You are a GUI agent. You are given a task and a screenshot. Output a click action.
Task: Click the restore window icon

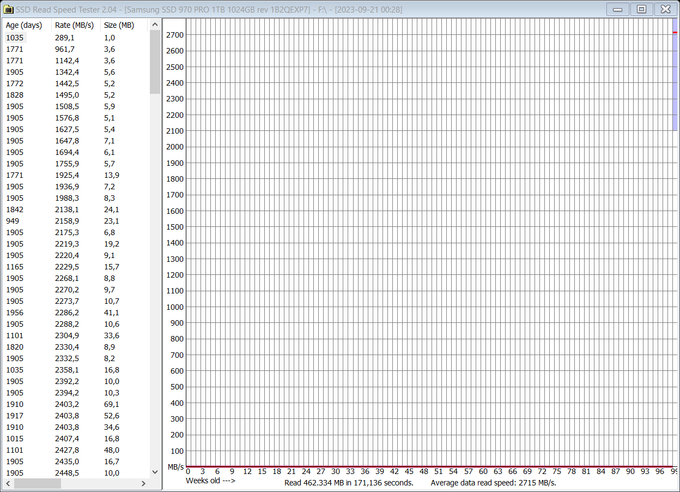(641, 9)
